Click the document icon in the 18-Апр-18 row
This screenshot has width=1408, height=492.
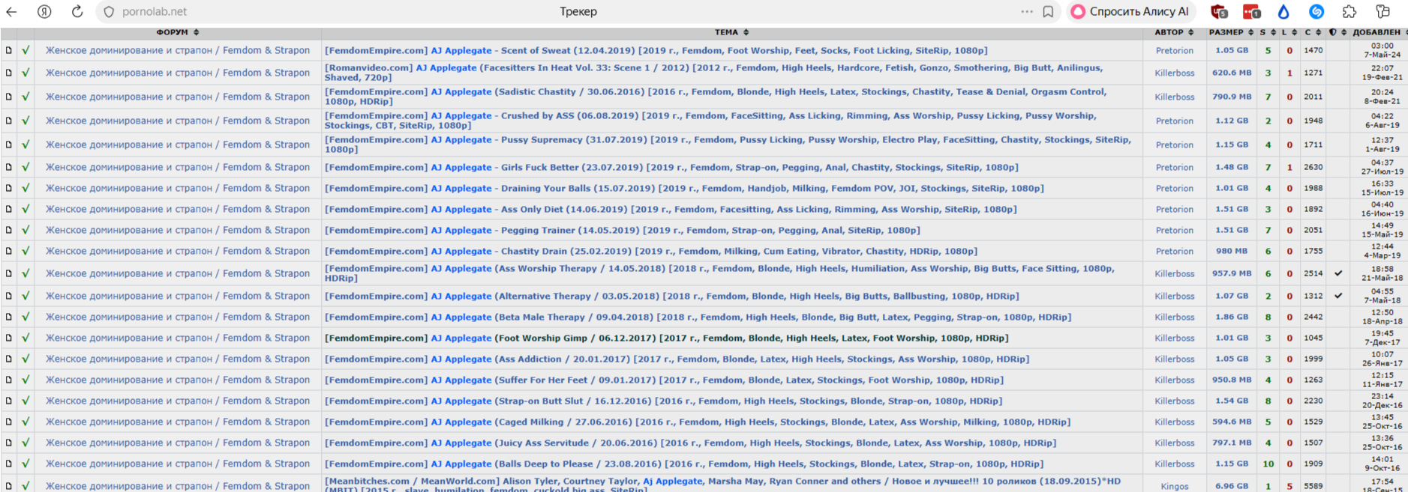8,317
